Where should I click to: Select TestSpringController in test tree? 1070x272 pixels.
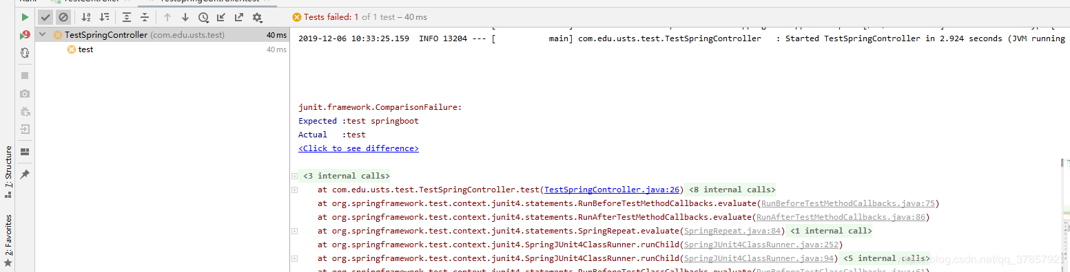(163, 35)
